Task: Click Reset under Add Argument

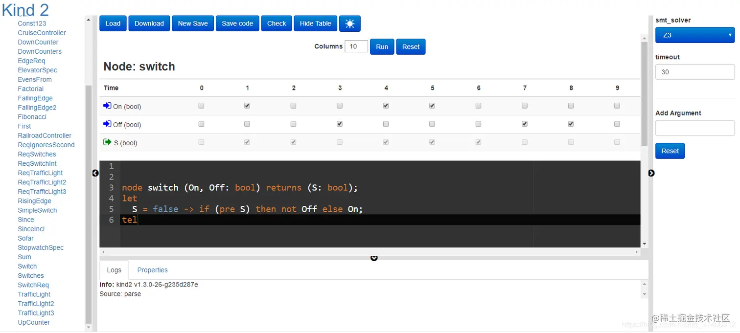Action: pyautogui.click(x=670, y=151)
